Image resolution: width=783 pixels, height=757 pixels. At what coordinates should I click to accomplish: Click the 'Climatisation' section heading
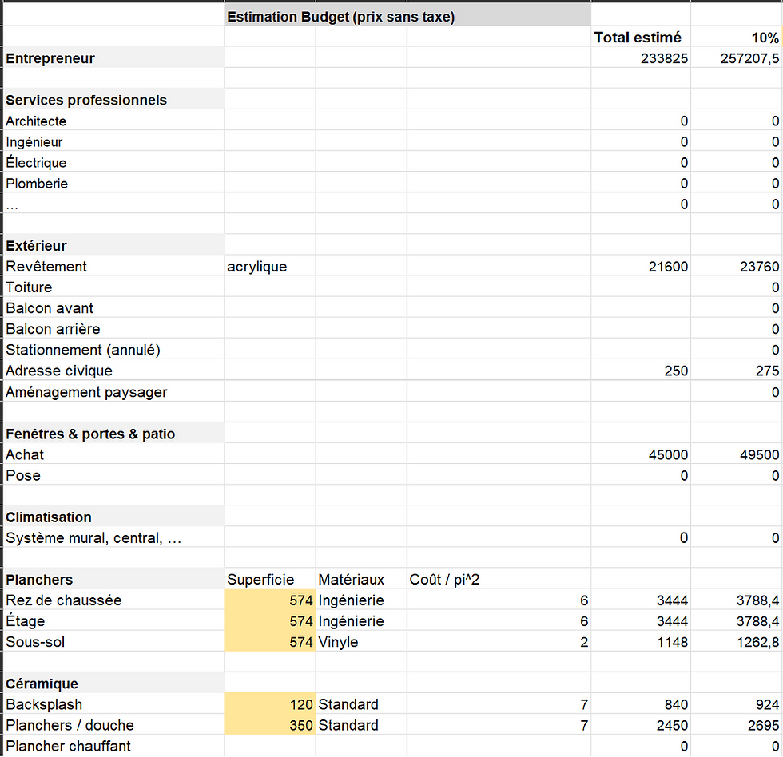113,517
